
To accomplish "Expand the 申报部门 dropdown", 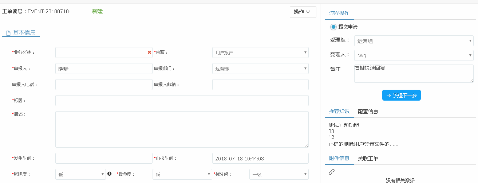I will tap(260, 69).
